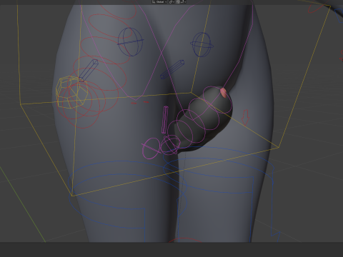Open the pivot point dropdown in the header
Screen dimensions: 343x257
point(171,2)
